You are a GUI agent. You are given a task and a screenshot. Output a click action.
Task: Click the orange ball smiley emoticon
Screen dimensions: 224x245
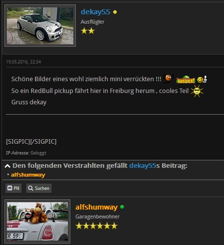pos(168,78)
